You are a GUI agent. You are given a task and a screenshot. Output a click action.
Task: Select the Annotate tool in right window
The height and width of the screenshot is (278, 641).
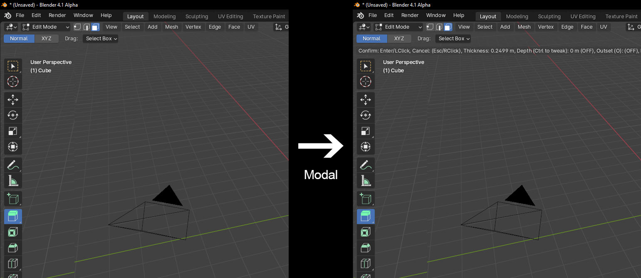point(366,165)
